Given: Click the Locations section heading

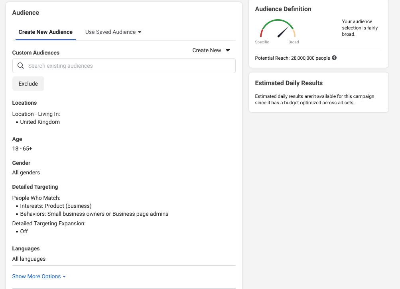Looking at the screenshot, I should tap(24, 103).
